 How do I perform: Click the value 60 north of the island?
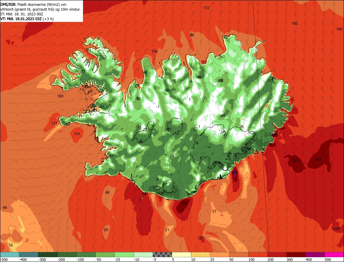(x=192, y=35)
